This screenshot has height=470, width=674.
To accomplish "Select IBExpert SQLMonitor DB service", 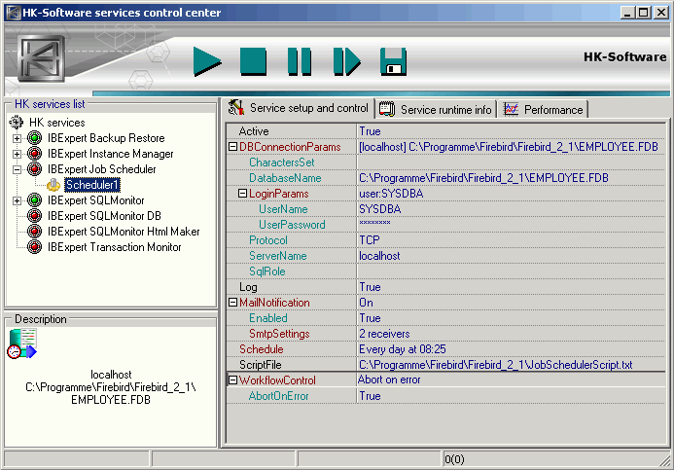I will [x=104, y=216].
